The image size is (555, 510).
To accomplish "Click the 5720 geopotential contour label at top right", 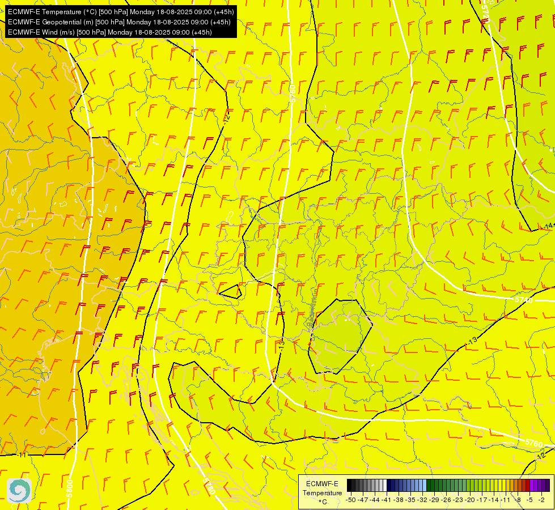I will [485, 14].
